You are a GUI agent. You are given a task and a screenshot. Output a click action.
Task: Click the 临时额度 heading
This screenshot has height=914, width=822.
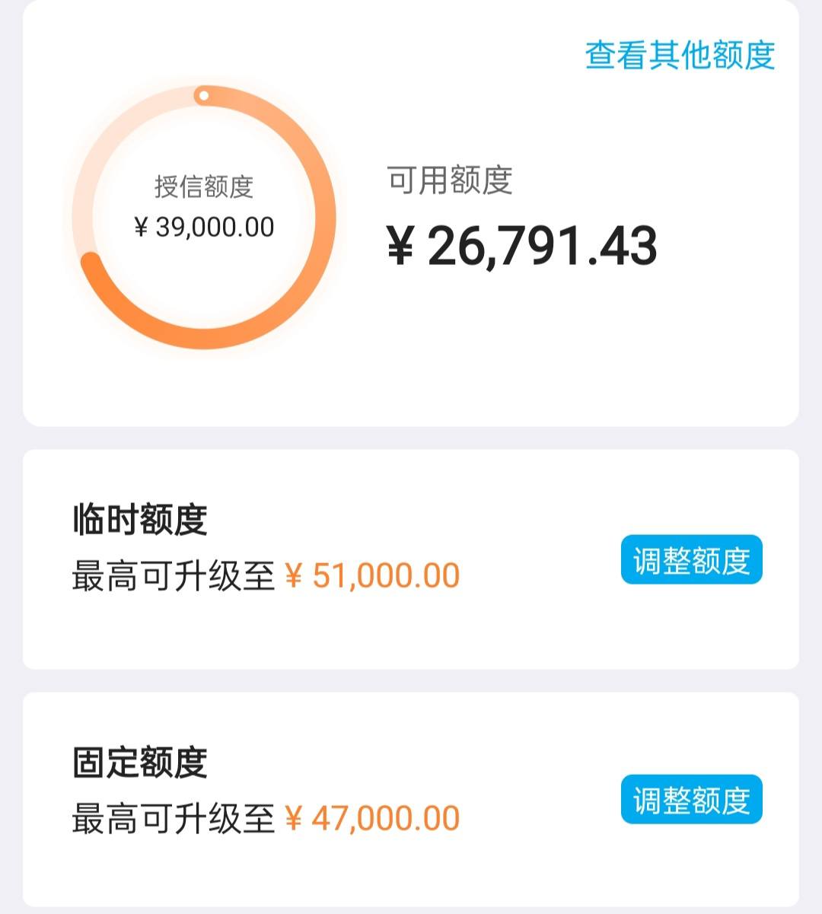tap(139, 520)
